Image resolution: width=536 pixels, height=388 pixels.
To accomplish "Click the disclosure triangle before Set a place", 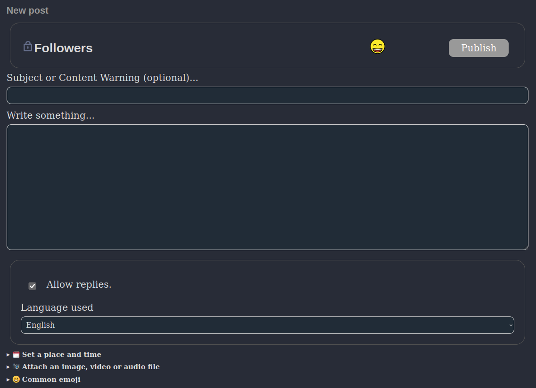I will point(8,355).
